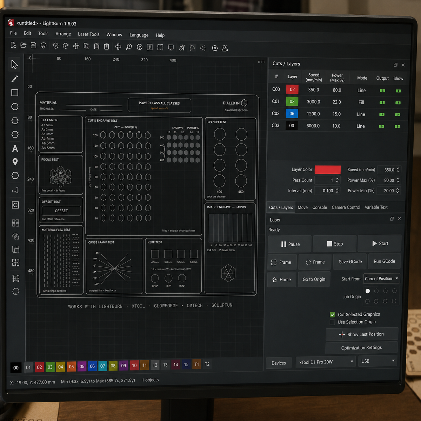Viewport: 421px width, 421px height.
Task: Click the red Layer Color swatch
Action: [x=328, y=170]
